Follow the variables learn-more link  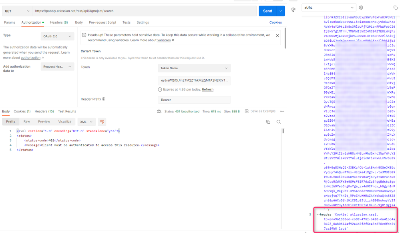click(x=164, y=40)
